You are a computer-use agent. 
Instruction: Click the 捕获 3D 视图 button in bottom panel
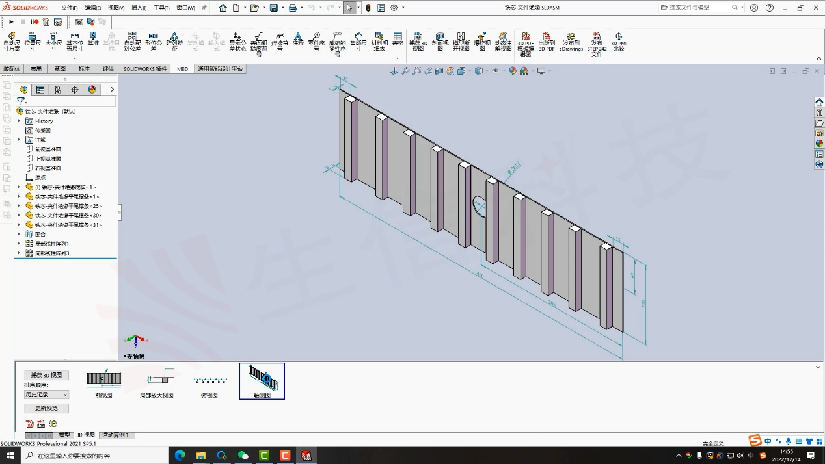click(x=46, y=375)
